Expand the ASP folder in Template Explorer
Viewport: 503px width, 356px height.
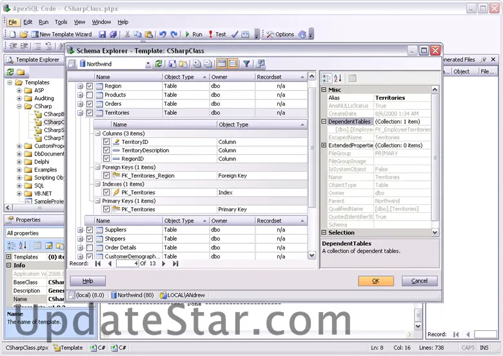pyautogui.click(x=19, y=90)
